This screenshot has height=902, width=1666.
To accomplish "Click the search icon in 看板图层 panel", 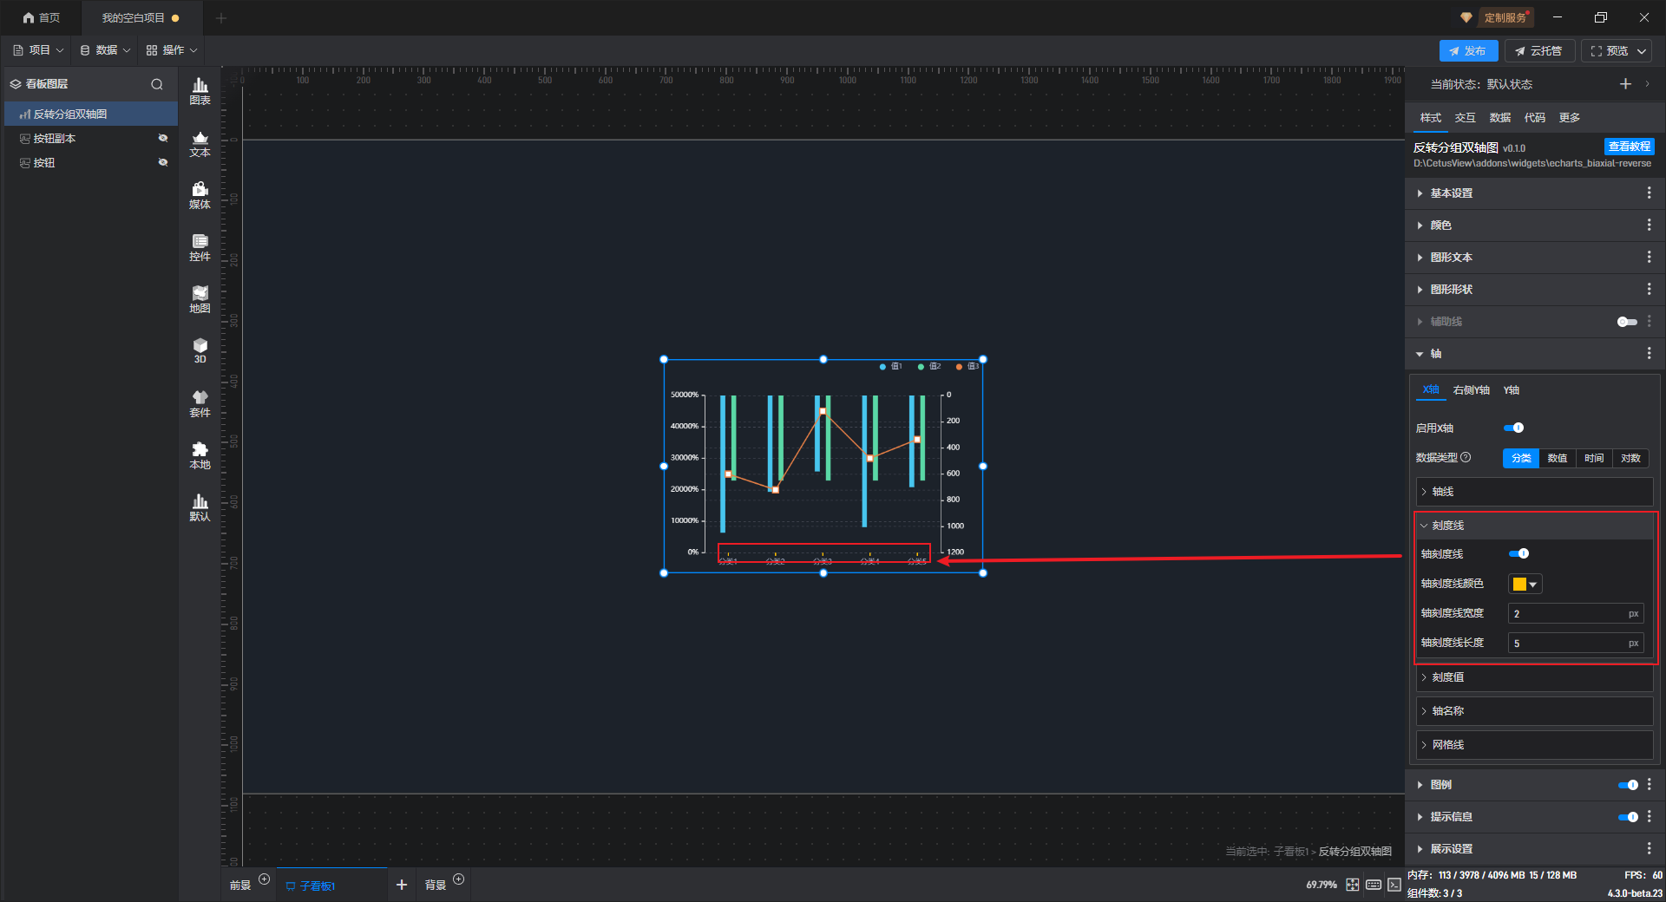I will click(x=157, y=84).
